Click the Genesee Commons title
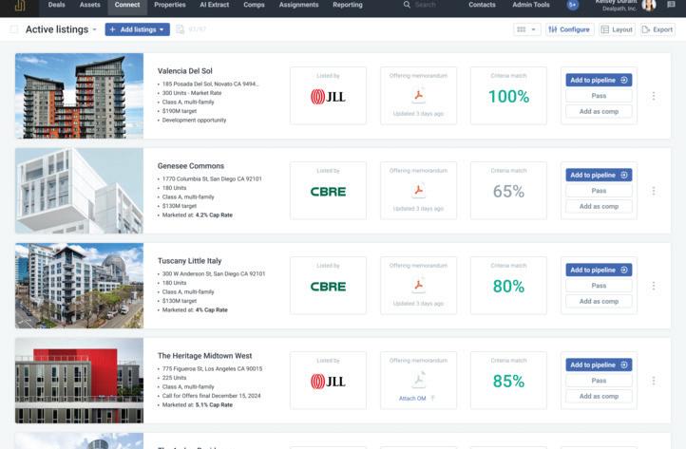Viewport: 686px width, 449px height. pos(191,166)
